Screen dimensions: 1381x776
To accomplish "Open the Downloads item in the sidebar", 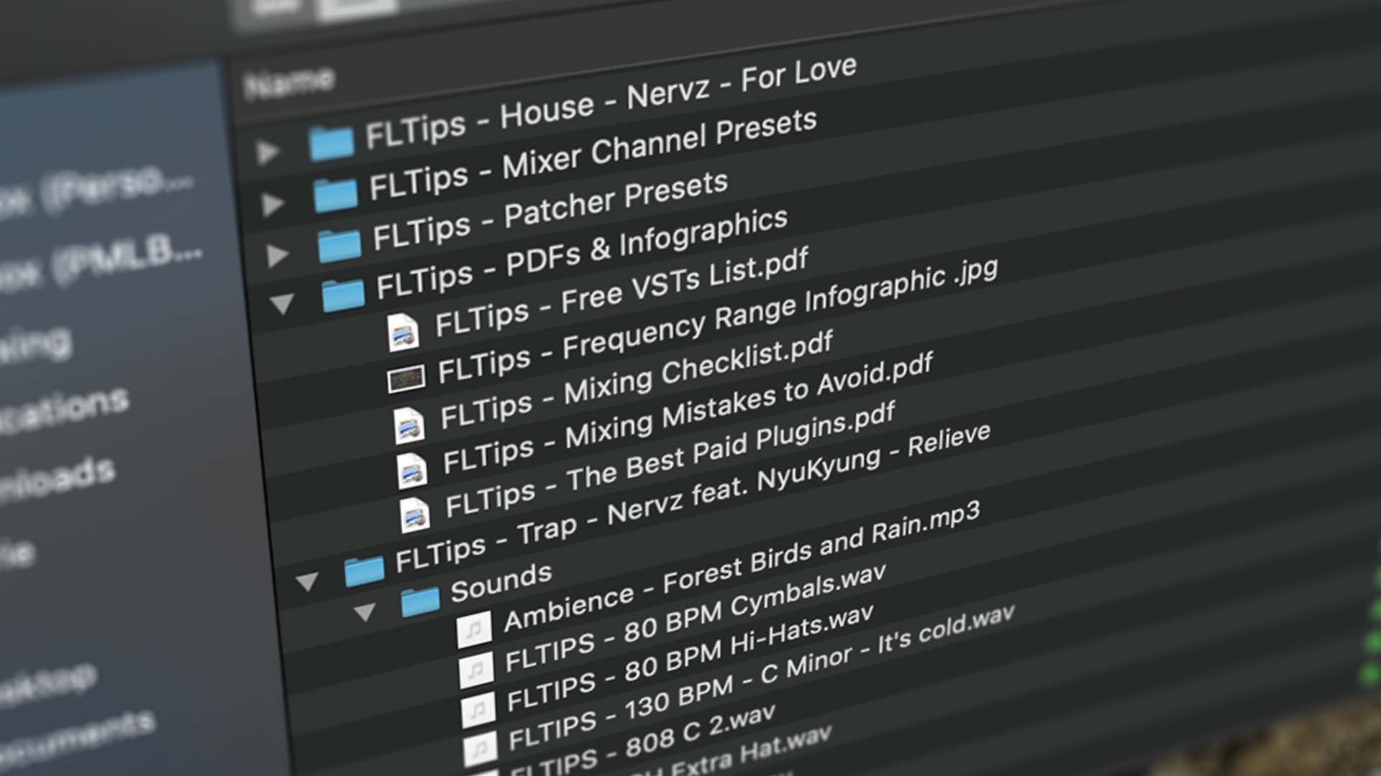I will click(58, 479).
